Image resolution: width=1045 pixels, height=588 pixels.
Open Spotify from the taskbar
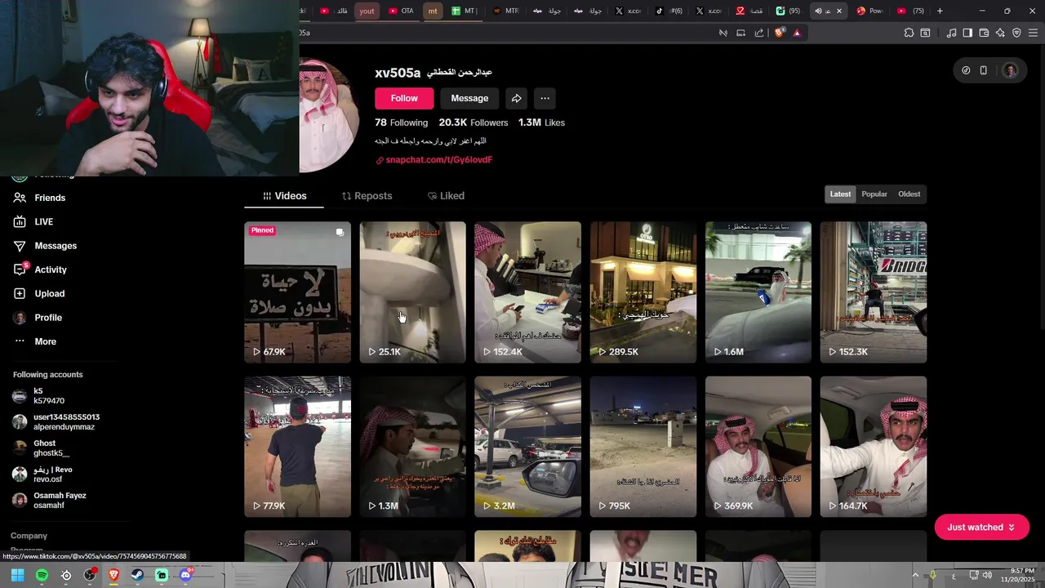[x=42, y=575]
